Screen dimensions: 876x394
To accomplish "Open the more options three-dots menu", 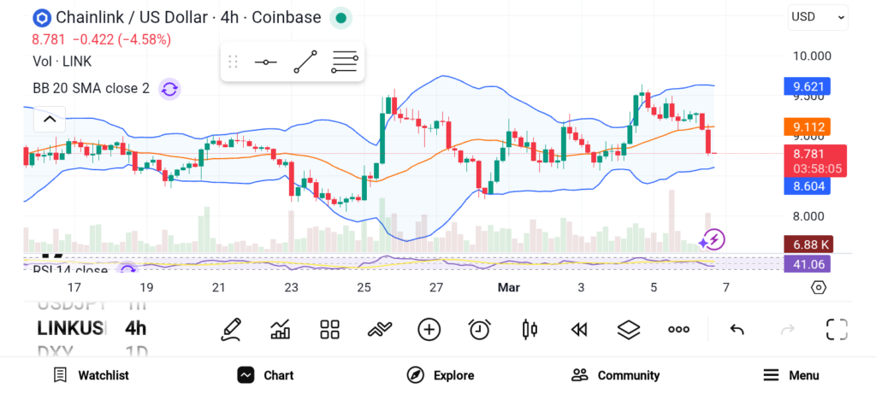I will tap(678, 329).
